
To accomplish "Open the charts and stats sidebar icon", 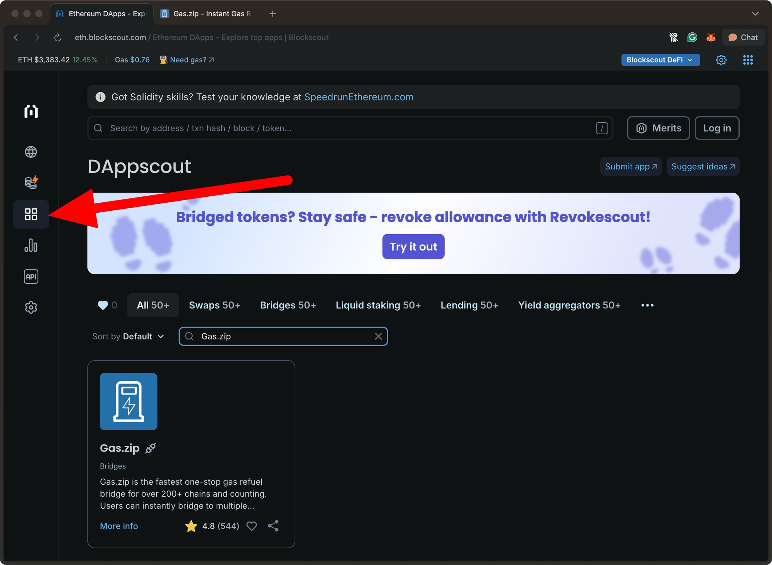I will [31, 245].
